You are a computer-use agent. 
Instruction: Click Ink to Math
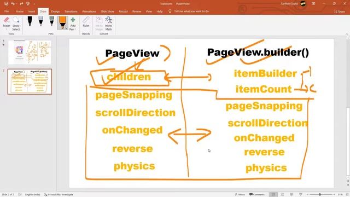(x=108, y=24)
